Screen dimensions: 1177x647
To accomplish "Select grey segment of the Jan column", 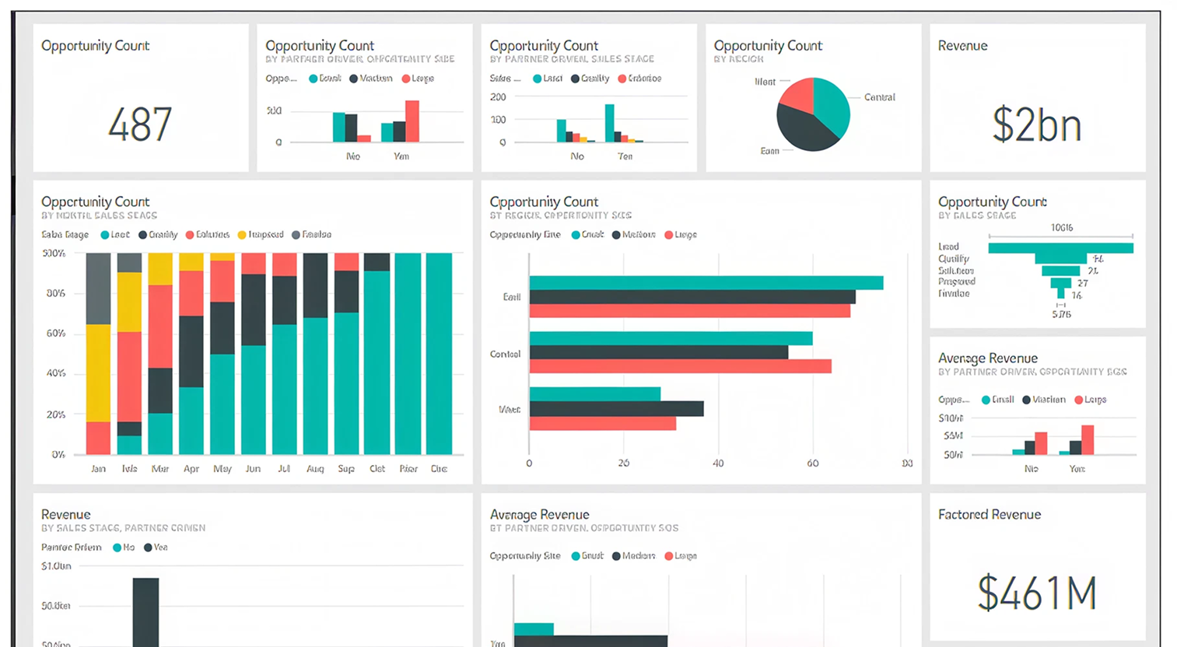I will (98, 289).
